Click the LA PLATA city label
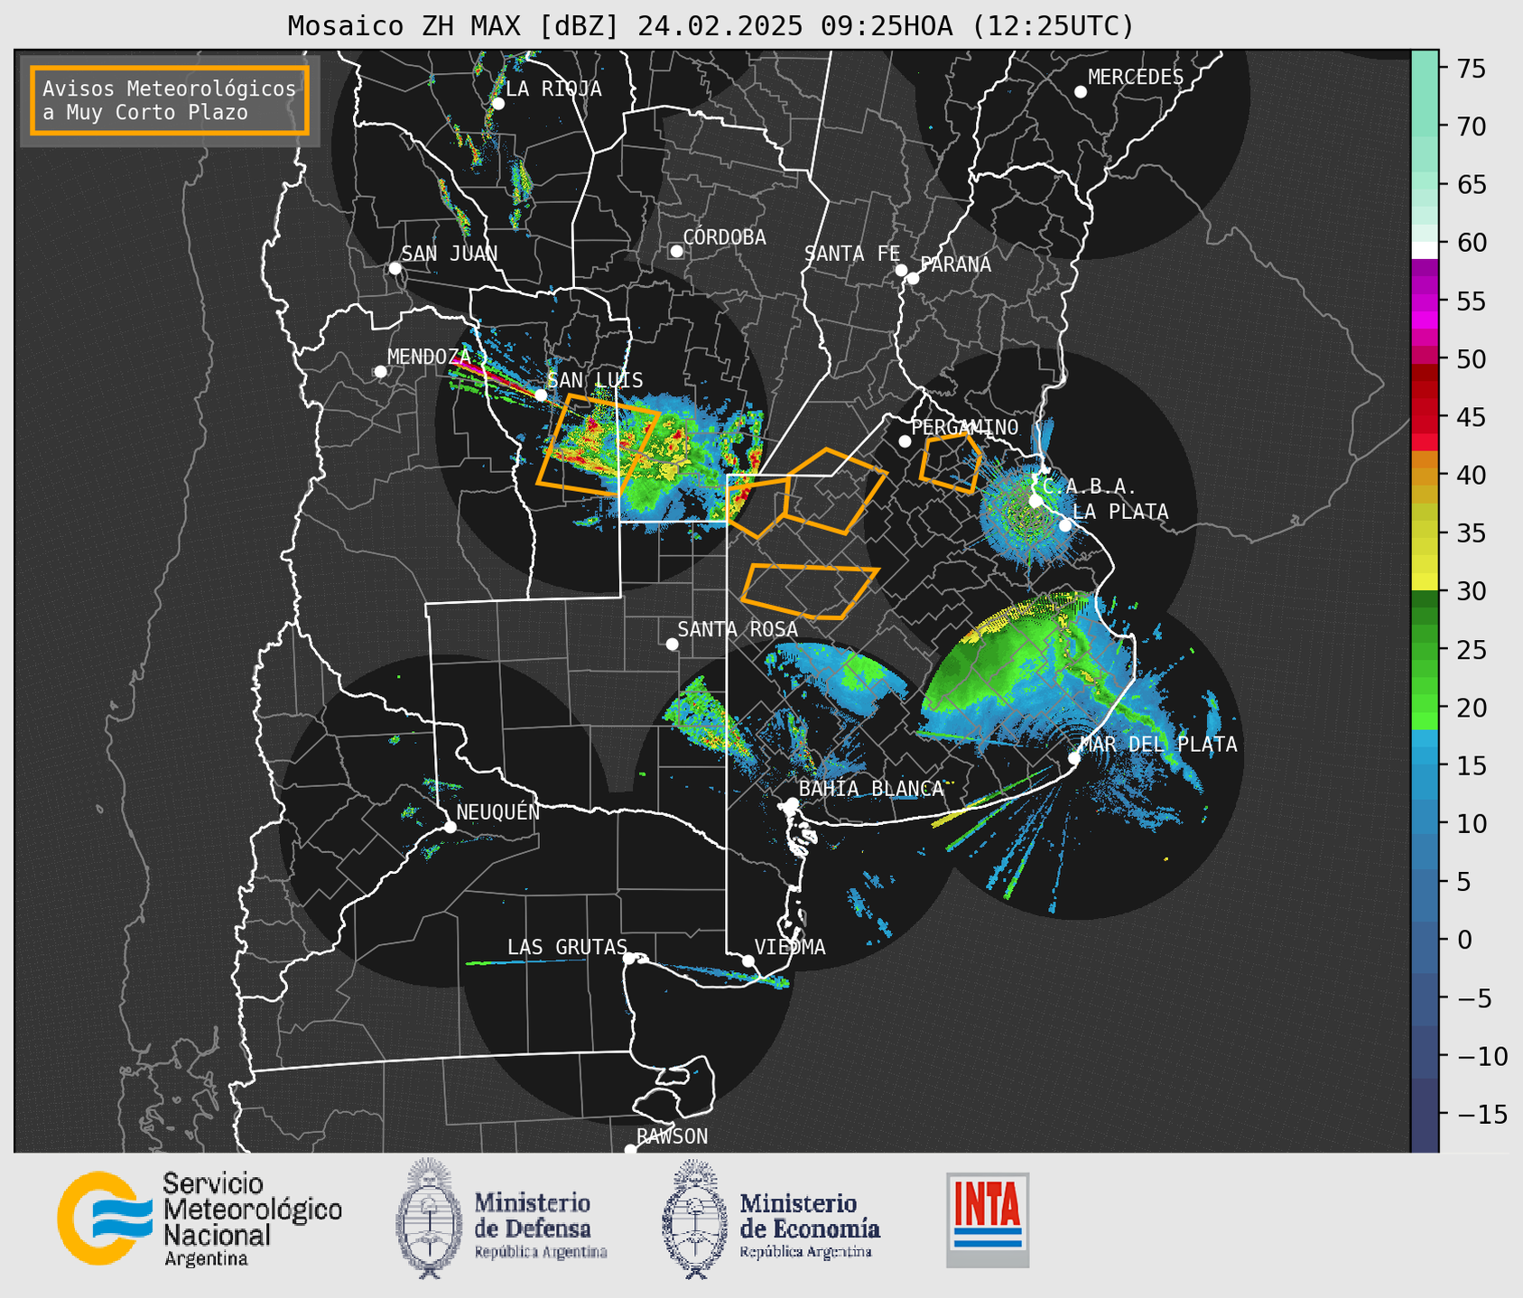 (1120, 512)
